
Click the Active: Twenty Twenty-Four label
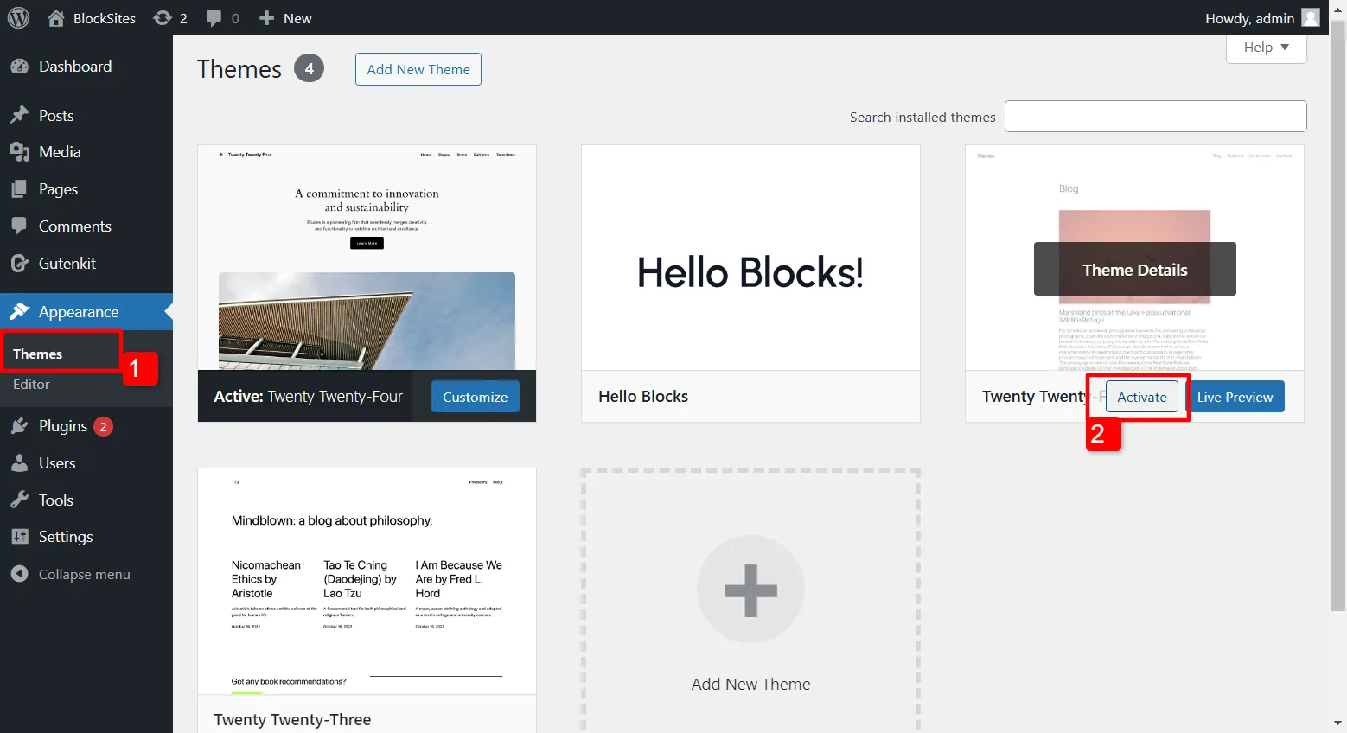tap(308, 396)
